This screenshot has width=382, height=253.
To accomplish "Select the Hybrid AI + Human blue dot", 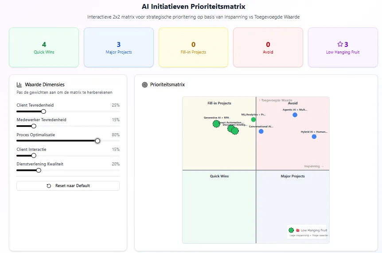I will (314, 137).
